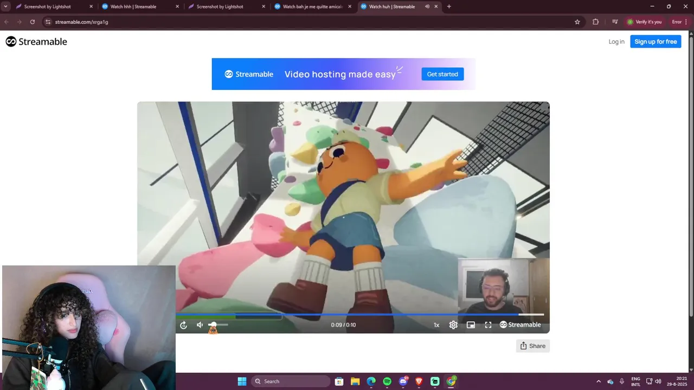The height and width of the screenshot is (390, 694).
Task: Mute the video with the speaker icon
Action: pos(200,325)
